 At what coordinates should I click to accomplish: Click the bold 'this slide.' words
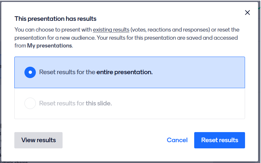(99, 103)
